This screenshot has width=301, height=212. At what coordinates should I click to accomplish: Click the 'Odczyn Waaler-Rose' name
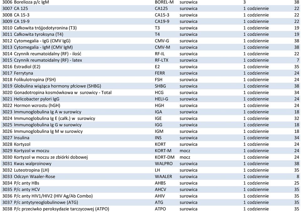pyautogui.click(x=34, y=177)
